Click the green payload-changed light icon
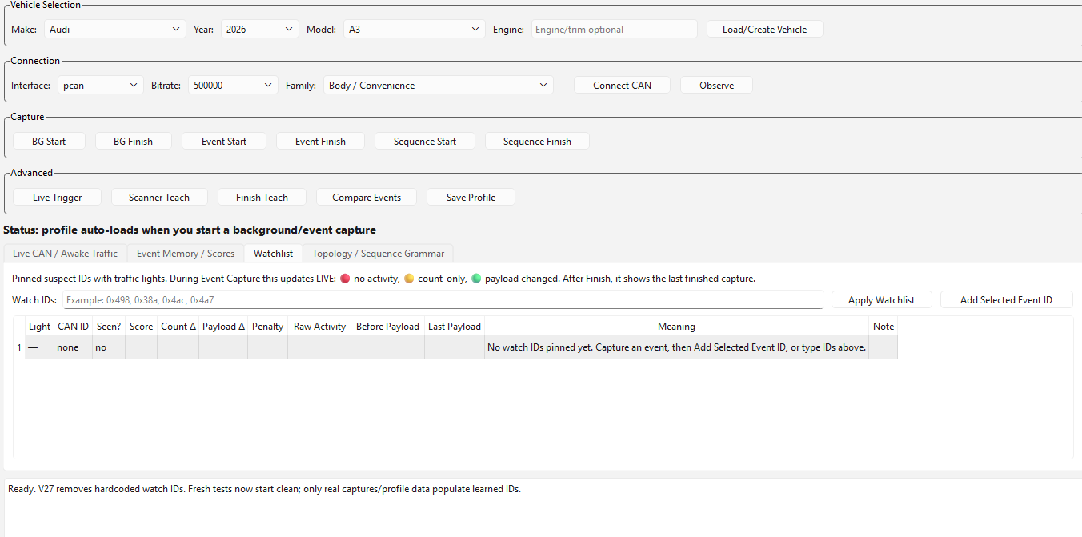Screen dimensions: 1082x537 [476, 279]
